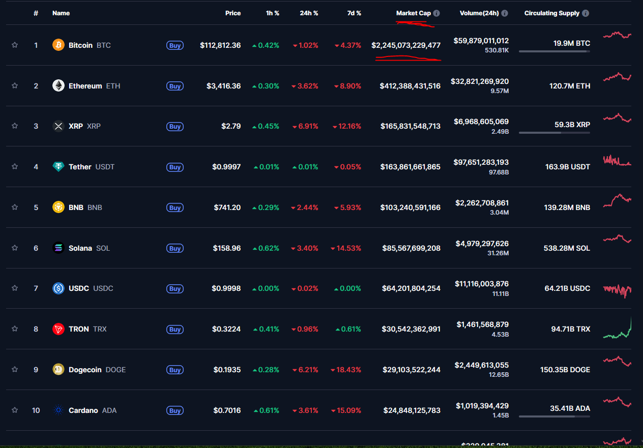Sort by the Circulating Supply column header
643x448 pixels.
point(552,13)
